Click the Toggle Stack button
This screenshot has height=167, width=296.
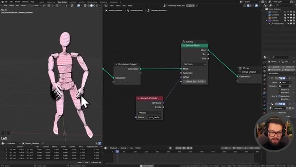[289, 70]
